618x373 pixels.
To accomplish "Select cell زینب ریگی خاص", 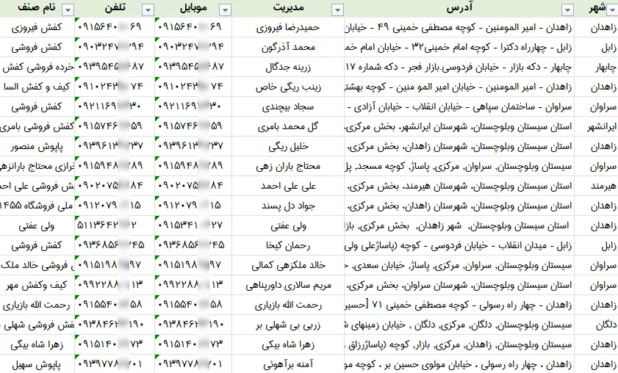I will point(288,87).
